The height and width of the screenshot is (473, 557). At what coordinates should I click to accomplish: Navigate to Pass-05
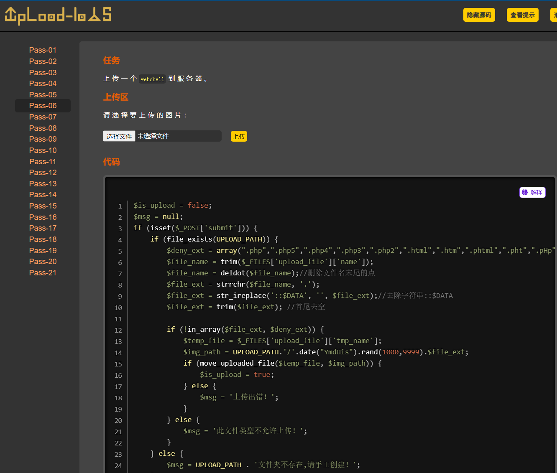tap(43, 95)
